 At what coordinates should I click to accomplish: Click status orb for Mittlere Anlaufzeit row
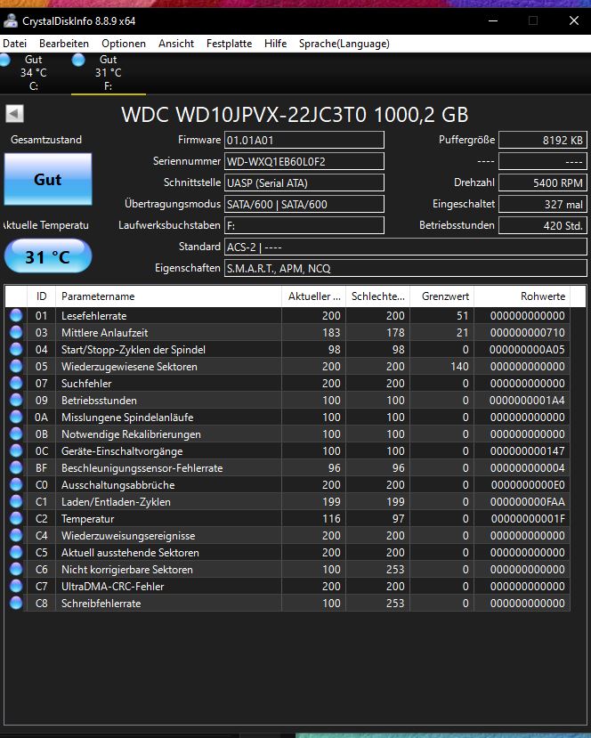[x=16, y=333]
